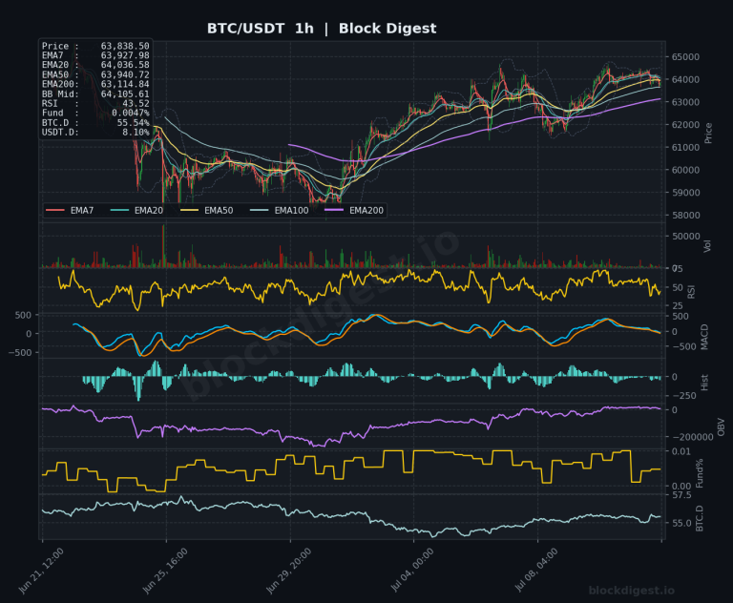Click the 61000 price axis tick
The height and width of the screenshot is (603, 733).
point(685,147)
